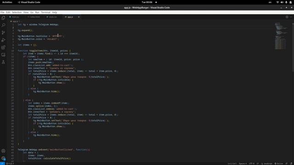Image resolution: width=294 pixels, height=165 pixels.
Task: Click the Ln, Col cursor position status
Action: pyautogui.click(x=232, y=164)
